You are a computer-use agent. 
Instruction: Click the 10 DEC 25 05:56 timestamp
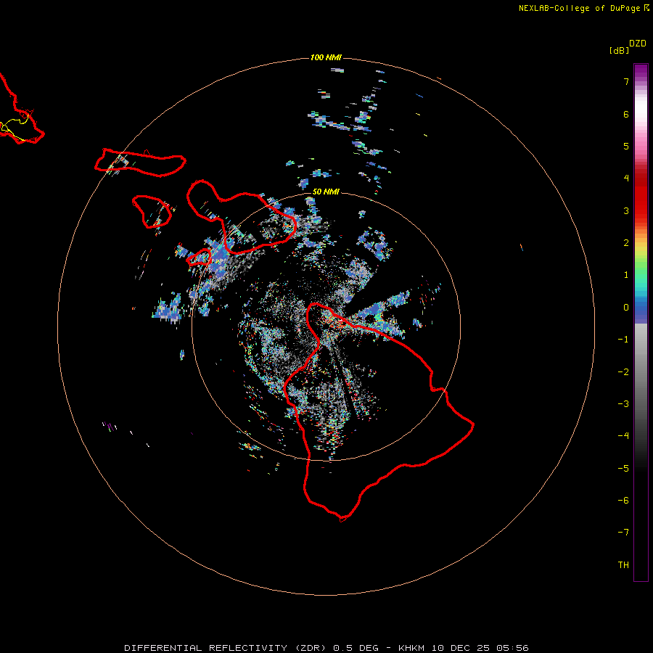pyautogui.click(x=480, y=648)
